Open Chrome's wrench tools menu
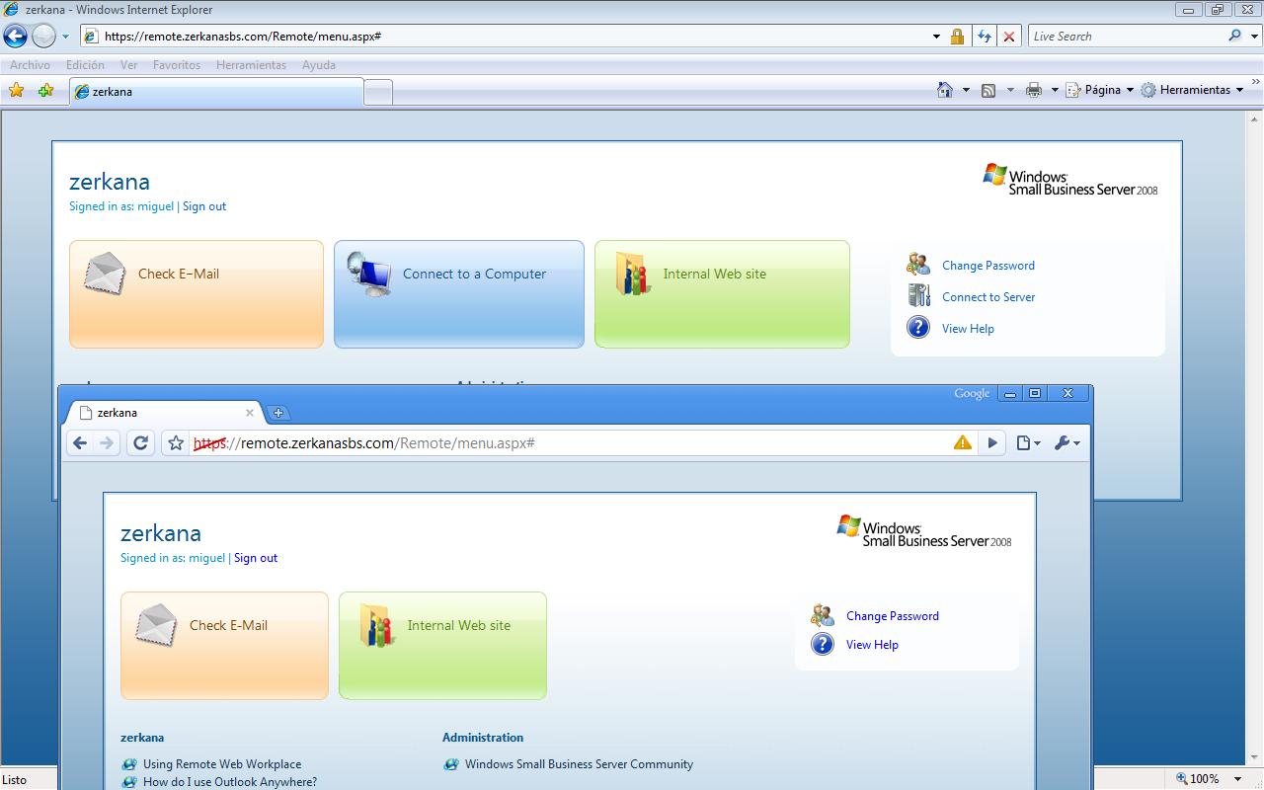Screen dimensions: 1264x790 (x=1066, y=443)
